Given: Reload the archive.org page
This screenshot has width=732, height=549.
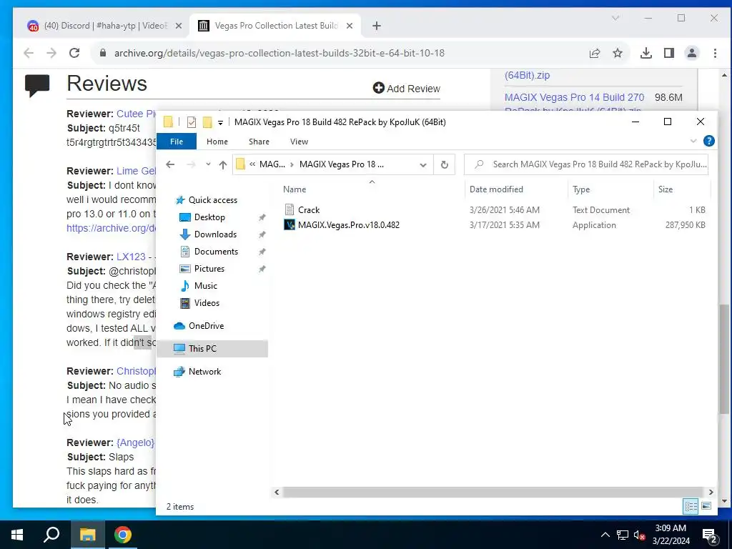Looking at the screenshot, I should tap(74, 53).
